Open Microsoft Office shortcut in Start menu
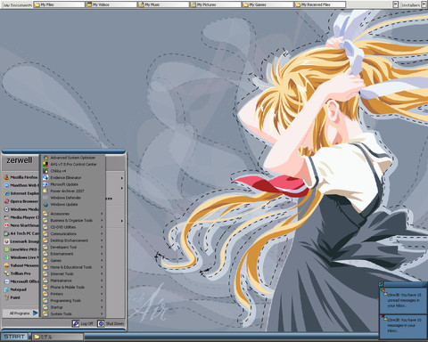The image size is (428, 342). [x=21, y=281]
